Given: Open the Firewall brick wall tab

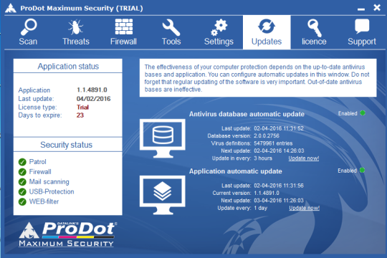Looking at the screenshot, I should pyautogui.click(x=123, y=32).
